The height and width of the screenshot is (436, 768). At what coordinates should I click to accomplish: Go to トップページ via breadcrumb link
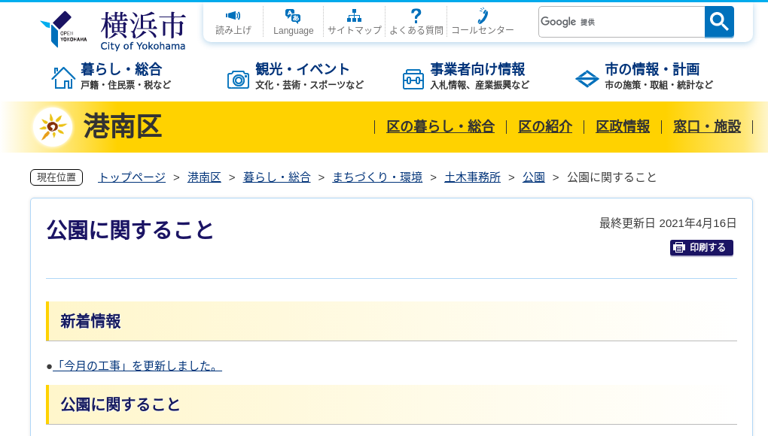coord(130,177)
